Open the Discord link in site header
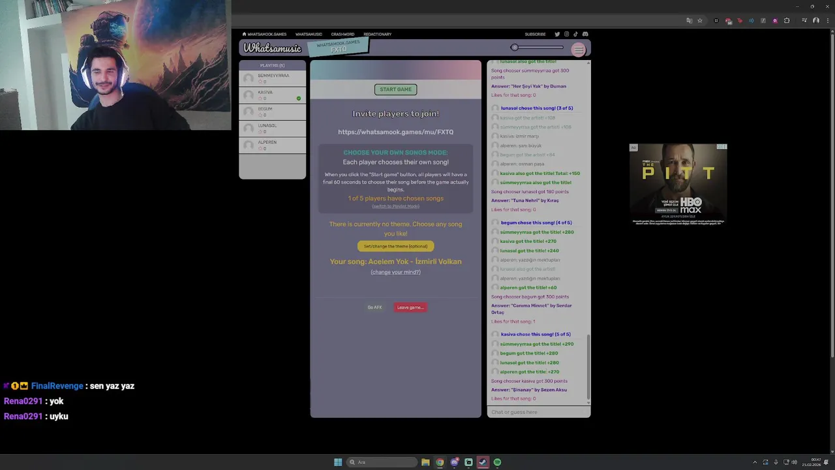The height and width of the screenshot is (470, 835). tap(585, 34)
